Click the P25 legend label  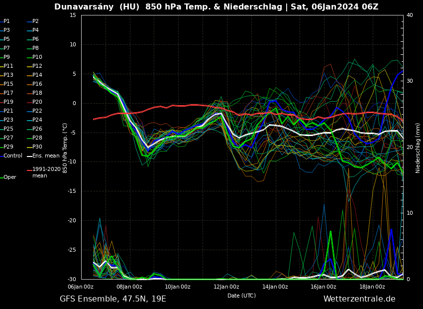click(x=8, y=129)
